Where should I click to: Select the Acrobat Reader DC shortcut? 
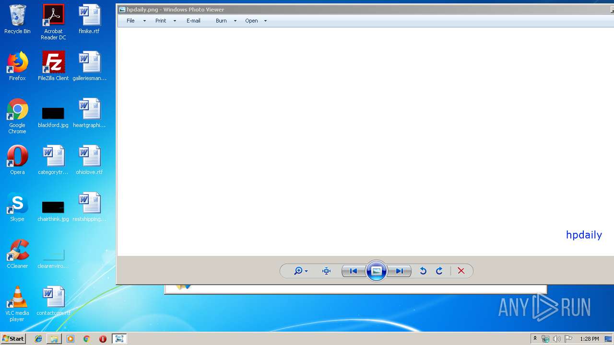(53, 22)
